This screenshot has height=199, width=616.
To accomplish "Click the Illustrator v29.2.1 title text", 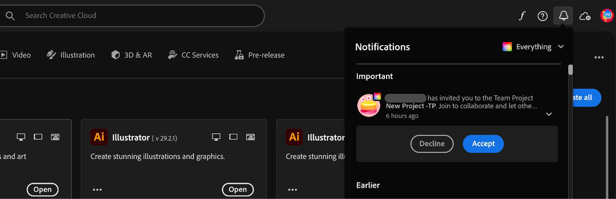I will 145,137.
